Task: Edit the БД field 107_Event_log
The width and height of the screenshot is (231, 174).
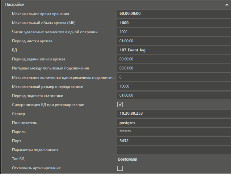Action: (174, 50)
